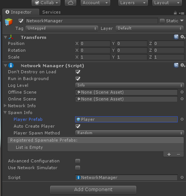Switch to the Services tab
Image resolution: width=186 pixels, height=196 pixels.
pos(51,12)
